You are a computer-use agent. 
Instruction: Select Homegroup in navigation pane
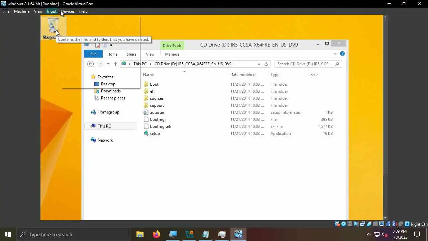coord(108,112)
